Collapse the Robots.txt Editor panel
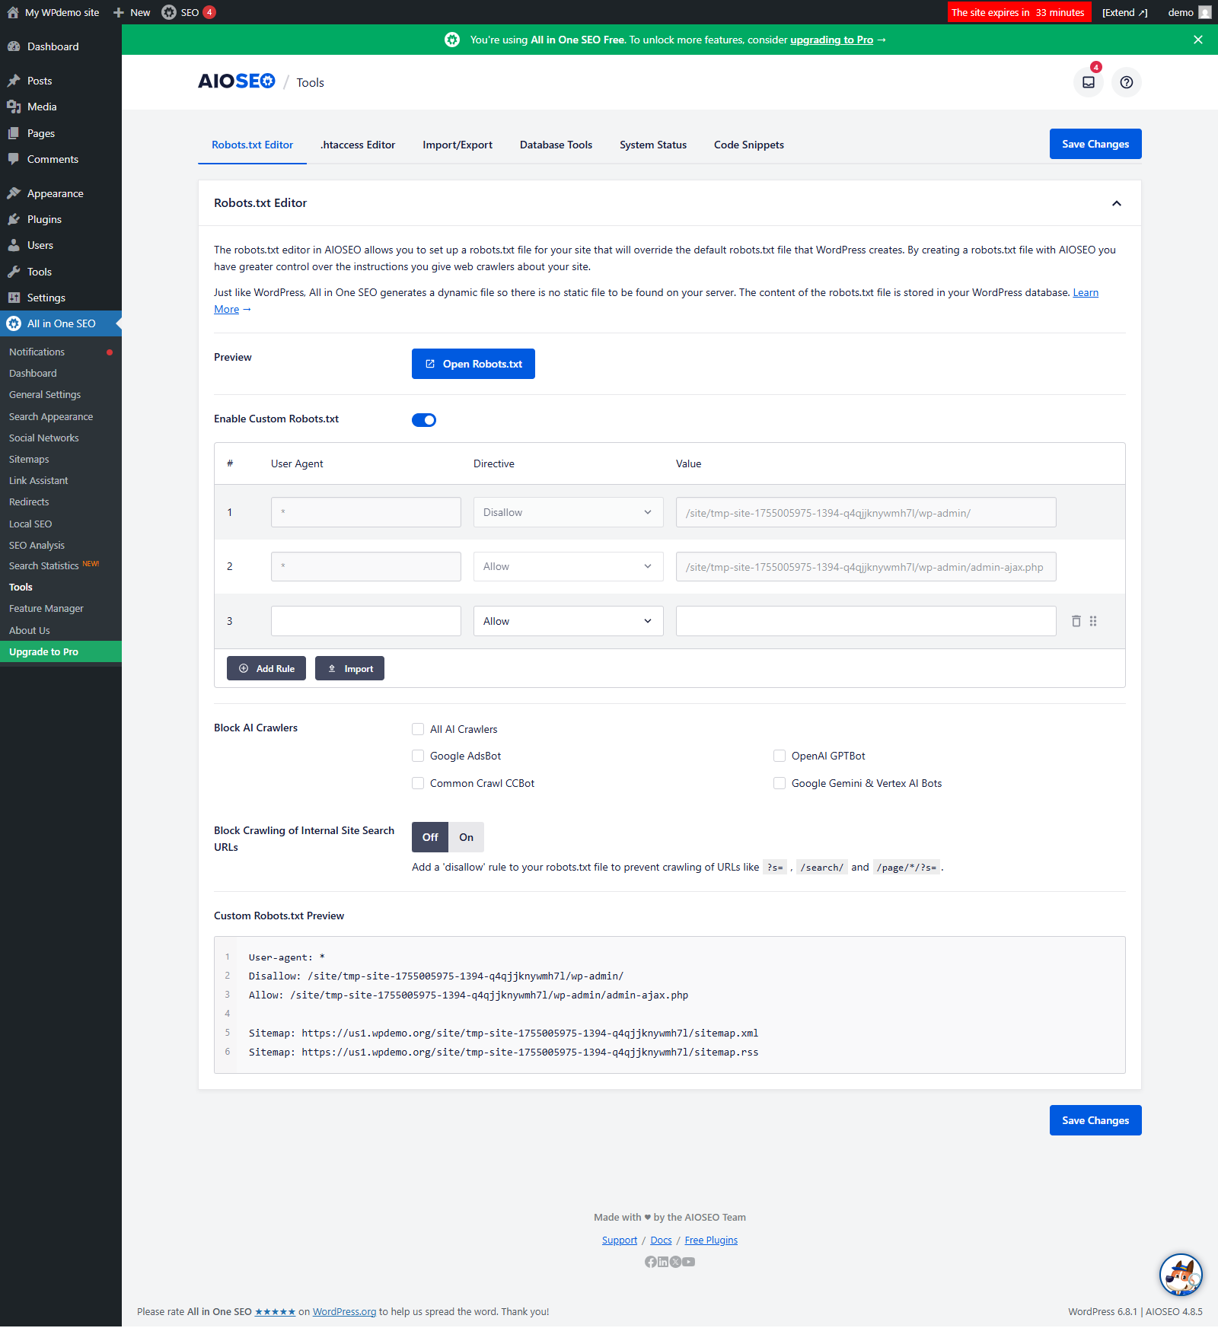The height and width of the screenshot is (1328, 1218). pos(1116,203)
